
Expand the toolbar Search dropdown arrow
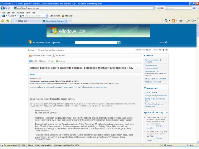point(18,16)
